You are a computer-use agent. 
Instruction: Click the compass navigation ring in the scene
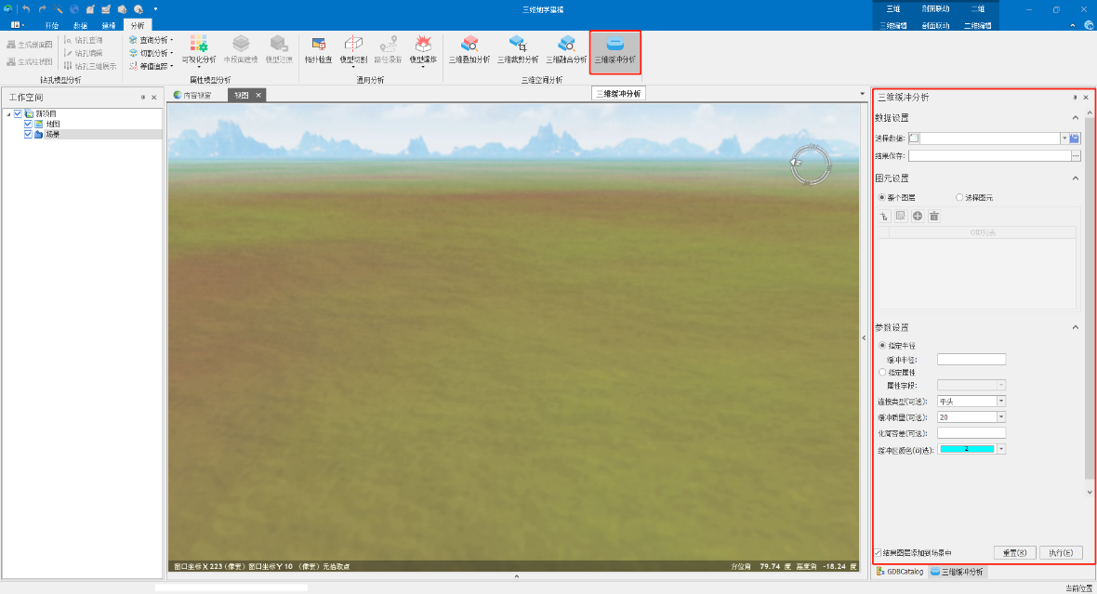810,165
